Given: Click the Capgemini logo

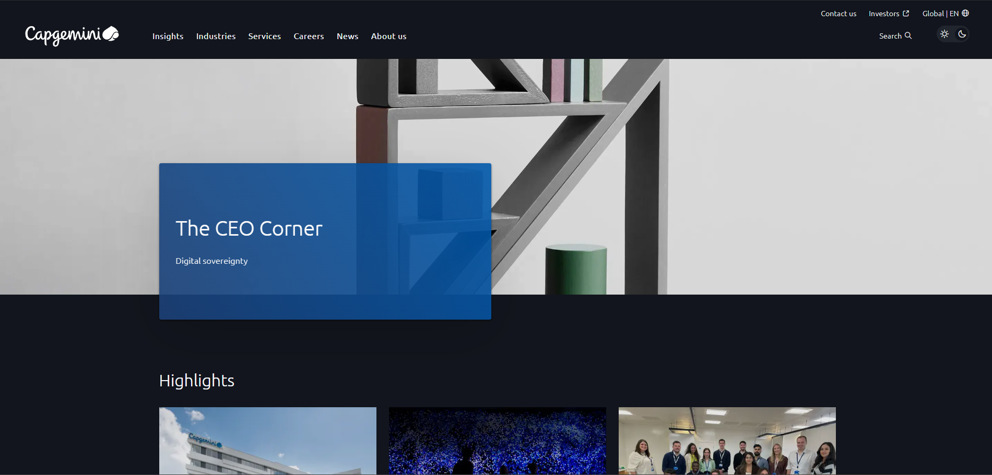Looking at the screenshot, I should (x=72, y=35).
